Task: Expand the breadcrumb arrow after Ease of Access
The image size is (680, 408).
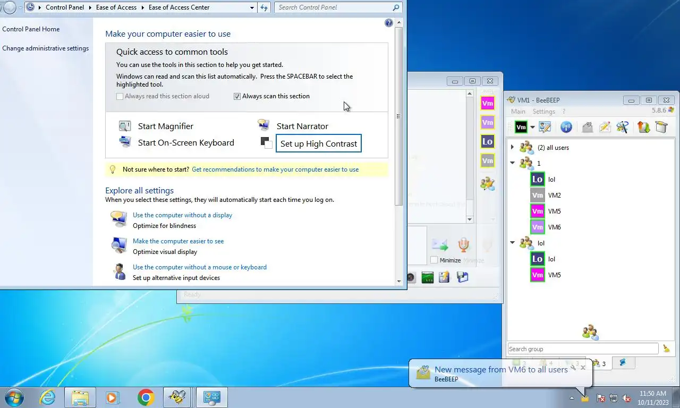Action: [142, 7]
